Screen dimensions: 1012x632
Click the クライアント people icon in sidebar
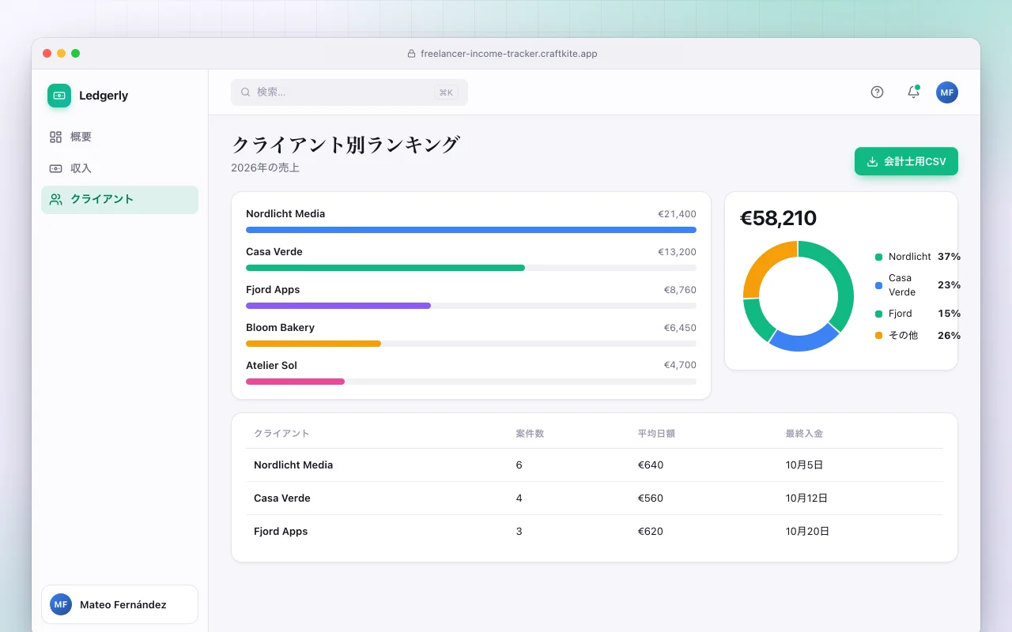click(55, 199)
